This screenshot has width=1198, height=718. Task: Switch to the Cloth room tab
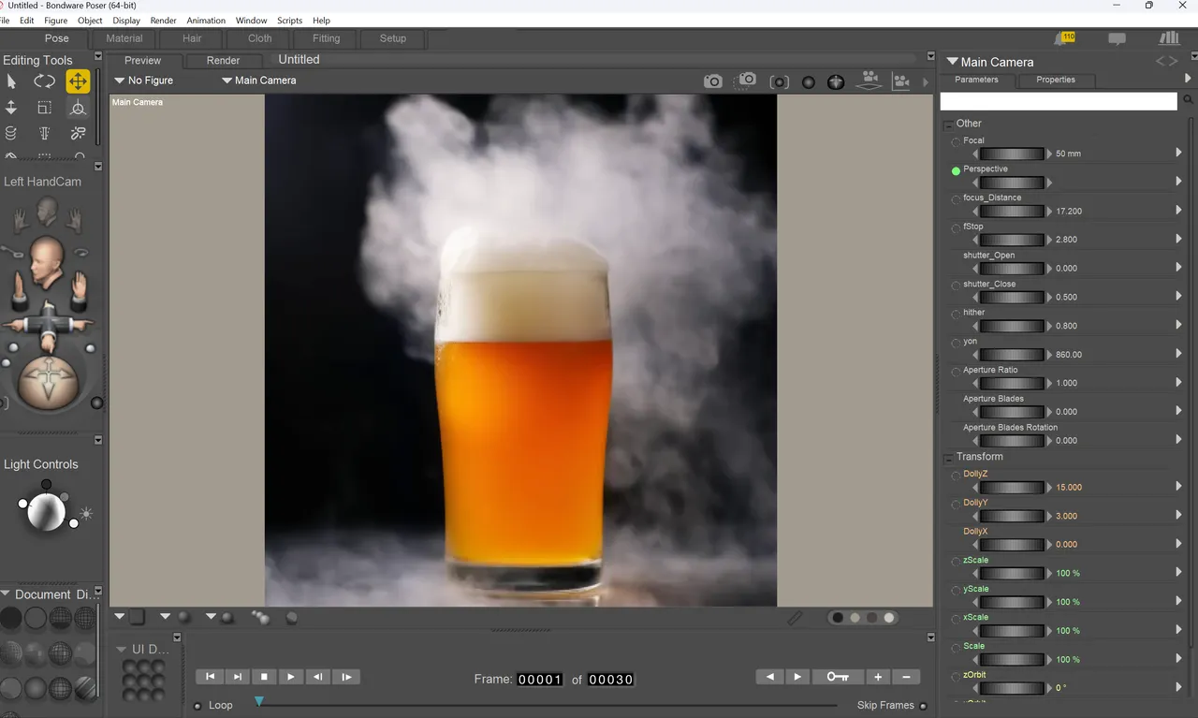coord(260,38)
